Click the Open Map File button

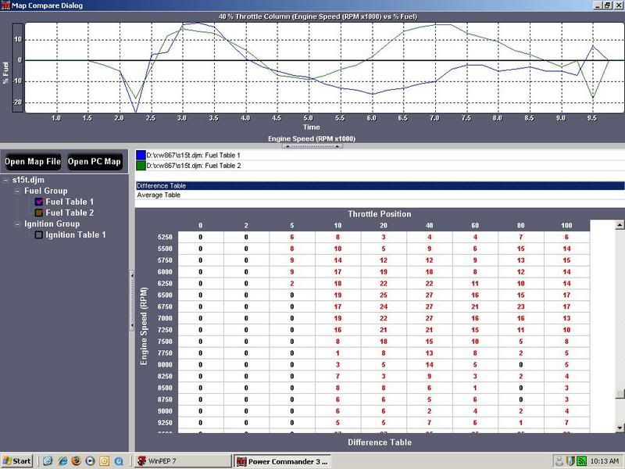tap(33, 162)
